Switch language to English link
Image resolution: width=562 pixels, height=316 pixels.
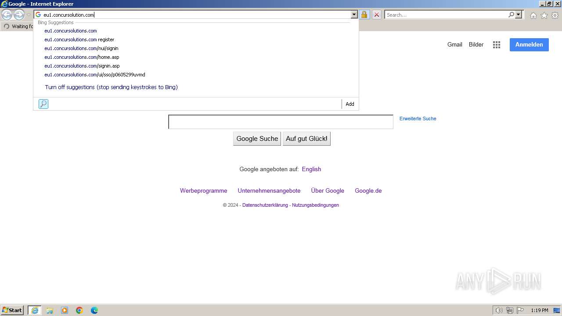tap(311, 169)
